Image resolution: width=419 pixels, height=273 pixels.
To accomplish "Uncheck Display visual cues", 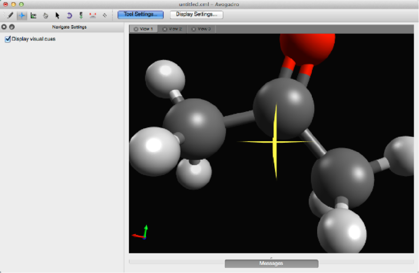I will 8,39.
